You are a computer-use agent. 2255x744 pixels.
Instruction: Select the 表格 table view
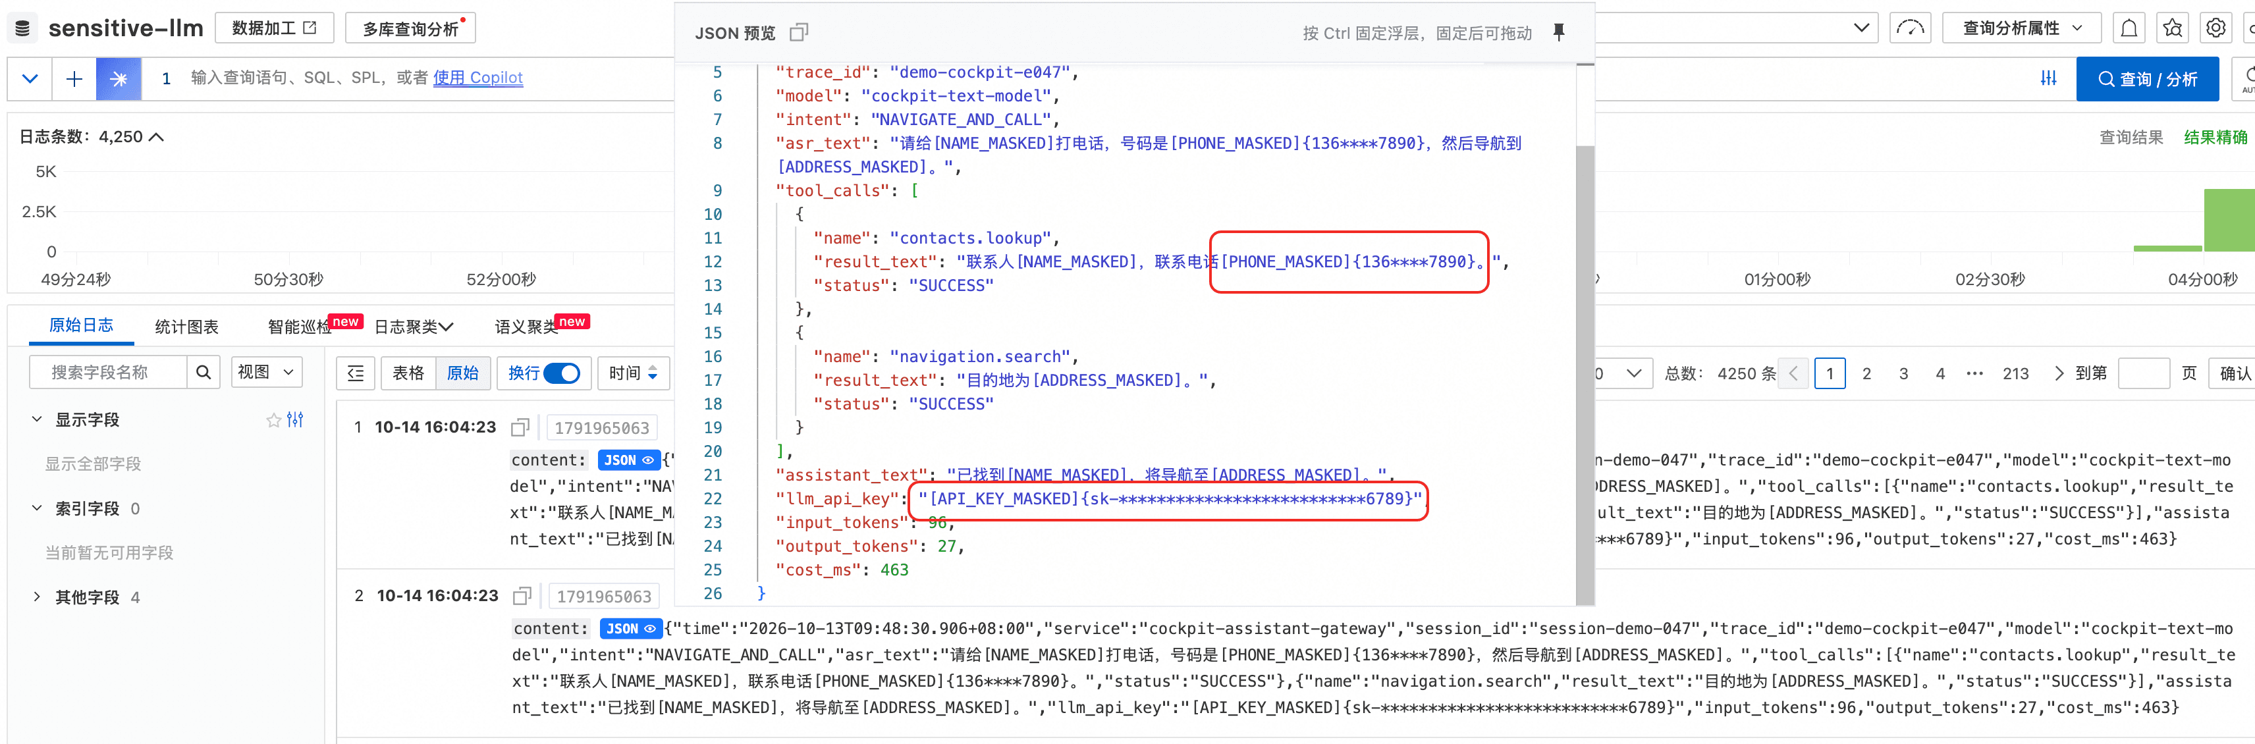tap(408, 374)
